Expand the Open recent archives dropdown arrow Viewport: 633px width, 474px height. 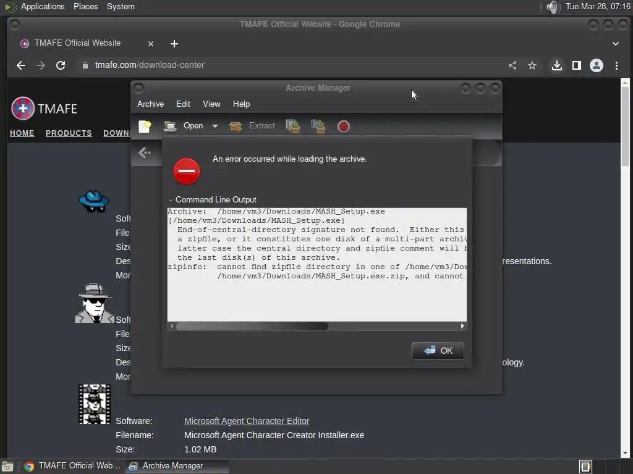point(215,126)
